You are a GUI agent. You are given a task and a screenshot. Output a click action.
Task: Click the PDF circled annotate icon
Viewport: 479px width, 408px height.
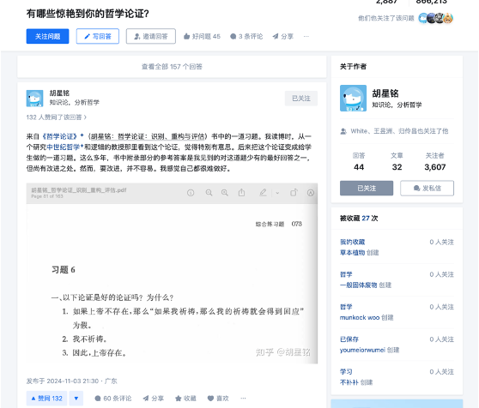(311, 193)
